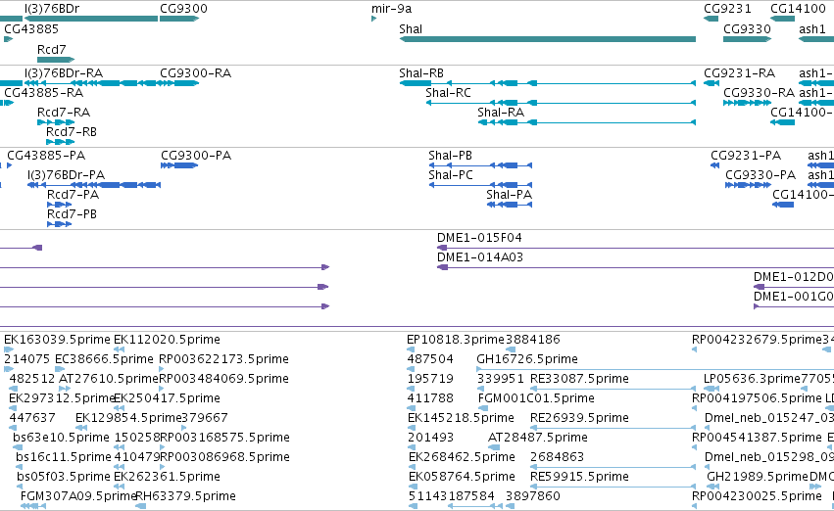Select the CG9330 gene label
The image size is (834, 511).
tap(747, 28)
